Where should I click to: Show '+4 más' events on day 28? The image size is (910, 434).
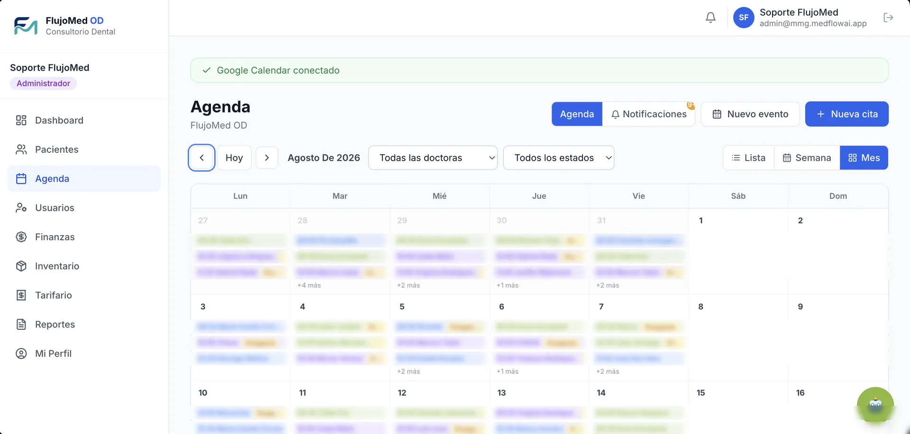coord(309,285)
